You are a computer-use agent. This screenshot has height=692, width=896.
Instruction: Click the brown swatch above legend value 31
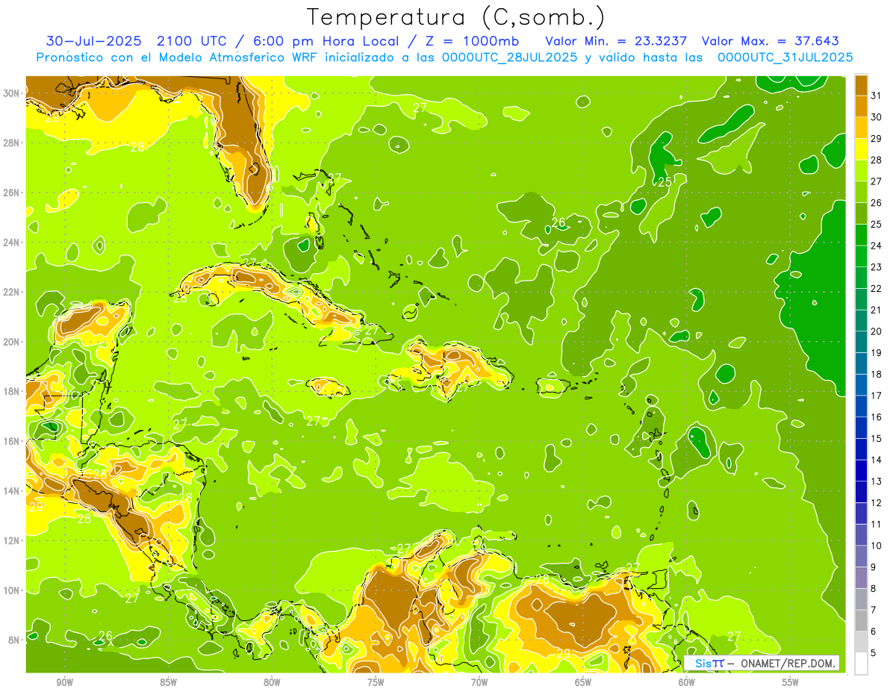click(x=861, y=85)
